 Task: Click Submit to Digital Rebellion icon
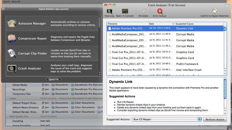[215, 11]
